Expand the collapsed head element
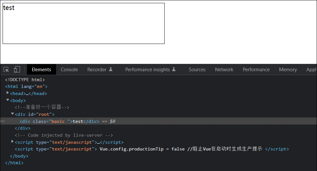The width and height of the screenshot is (317, 171). tap(8, 93)
